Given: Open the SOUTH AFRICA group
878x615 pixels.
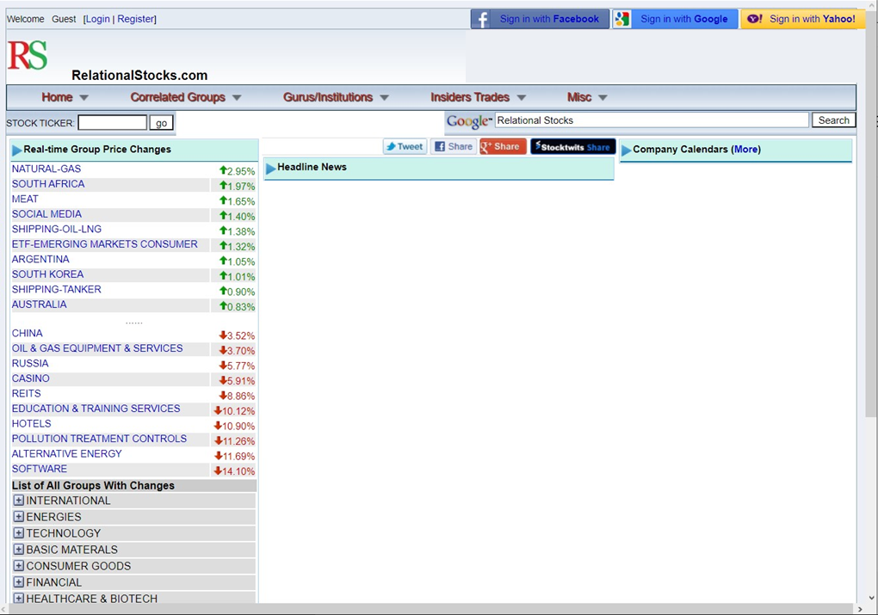Looking at the screenshot, I should point(48,184).
